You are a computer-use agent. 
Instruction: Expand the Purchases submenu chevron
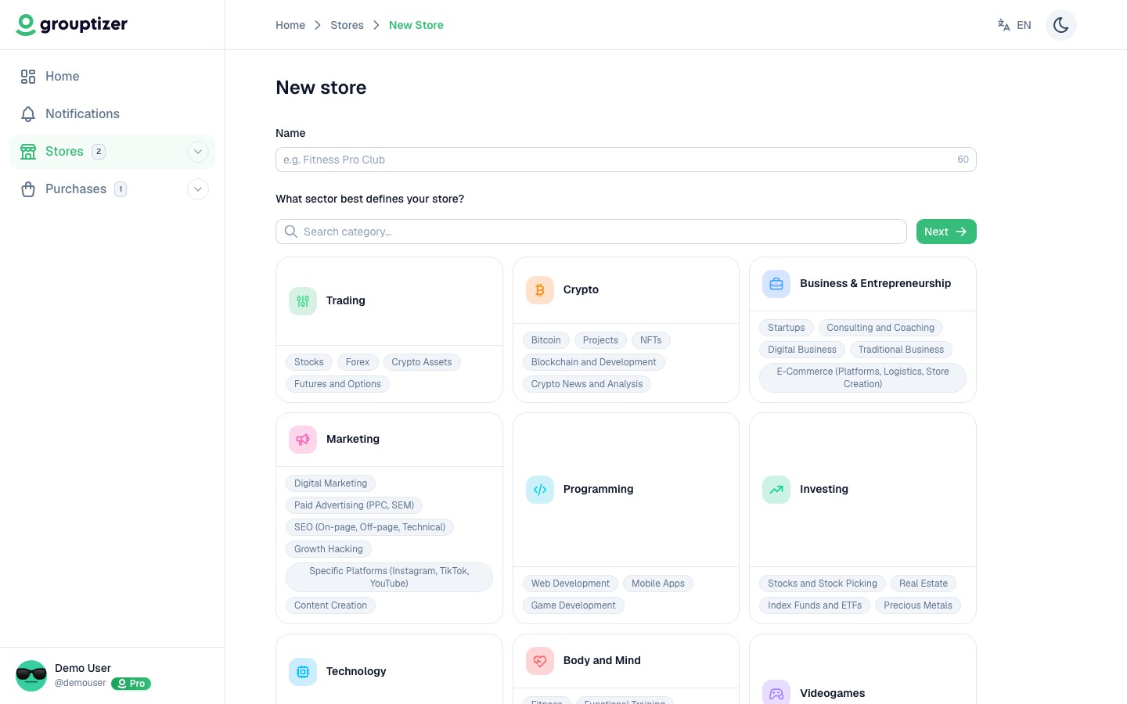pyautogui.click(x=198, y=189)
